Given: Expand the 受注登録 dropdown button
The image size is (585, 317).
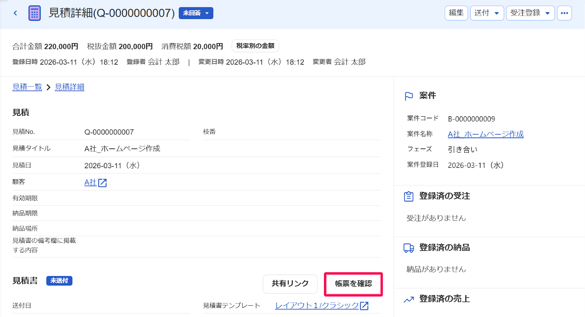Looking at the screenshot, I should 531,13.
